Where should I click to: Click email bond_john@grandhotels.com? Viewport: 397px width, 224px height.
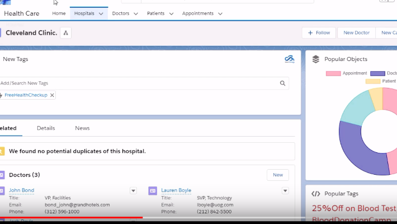pos(77,205)
